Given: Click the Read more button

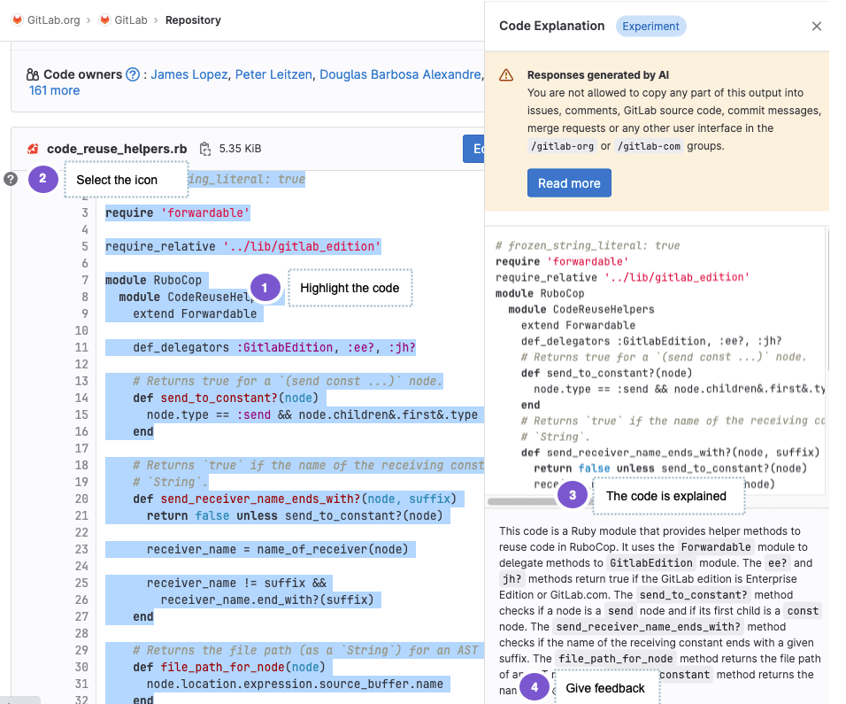Looking at the screenshot, I should click(x=569, y=183).
